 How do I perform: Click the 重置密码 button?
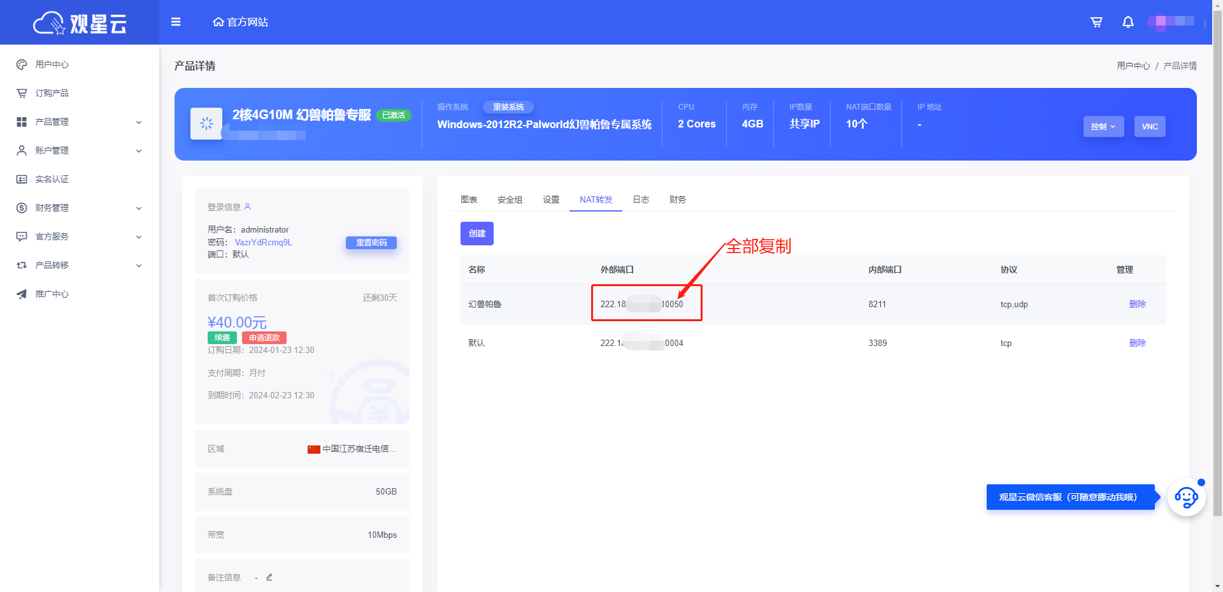point(371,243)
